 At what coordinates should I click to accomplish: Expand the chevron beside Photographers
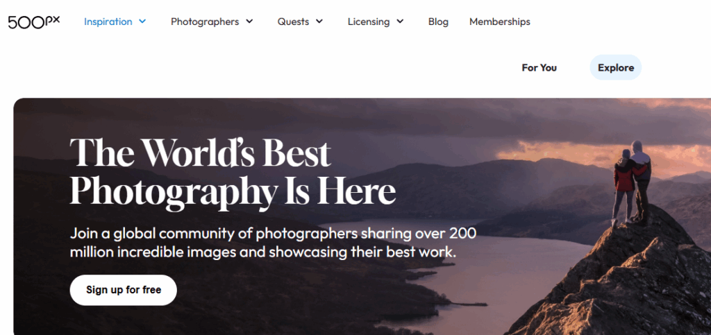pyautogui.click(x=249, y=21)
